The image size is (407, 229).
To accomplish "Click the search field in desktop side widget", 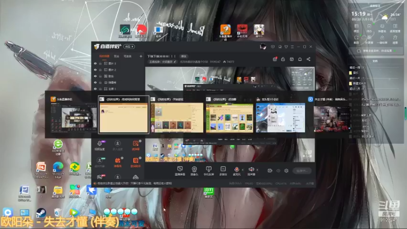I will coord(376,51).
